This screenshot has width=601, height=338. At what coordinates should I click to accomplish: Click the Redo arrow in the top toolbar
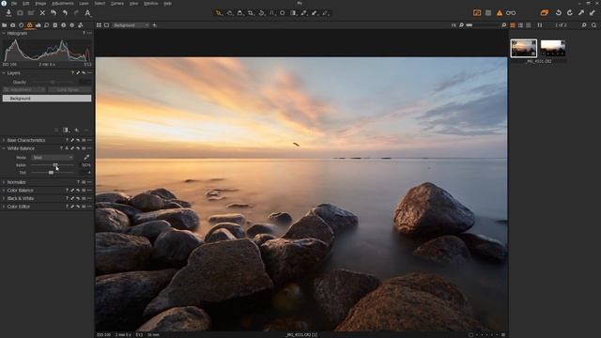76,12
